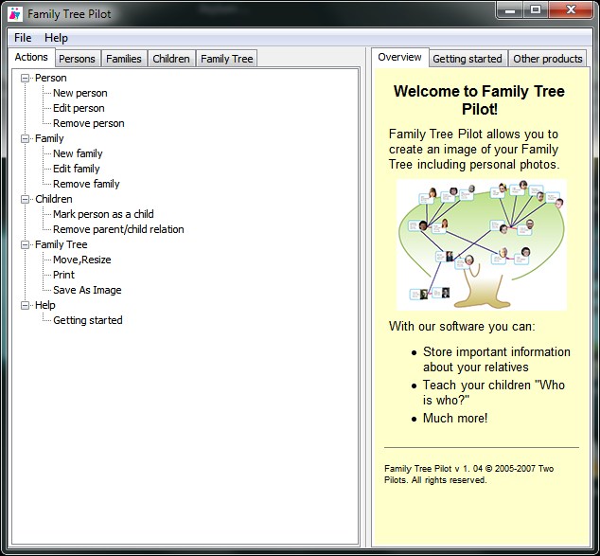Collapse the Help tree node
The height and width of the screenshot is (556, 600).
pyautogui.click(x=25, y=305)
